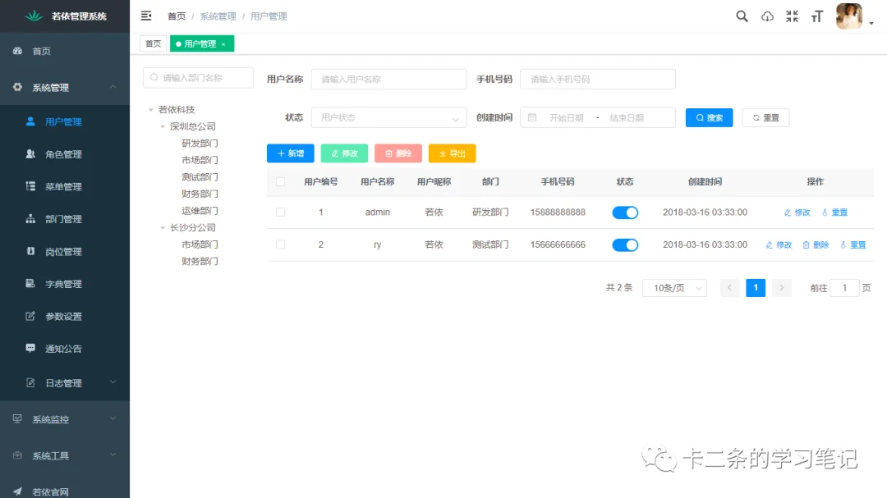This screenshot has width=887, height=498.
Task: Click the gear icon for 系统管理
Action: coord(17,87)
